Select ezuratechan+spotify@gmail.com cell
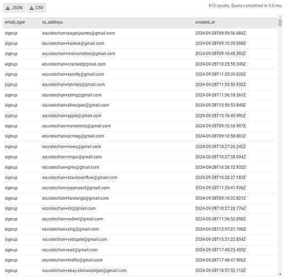This screenshot has height=278, width=285. (x=73, y=75)
